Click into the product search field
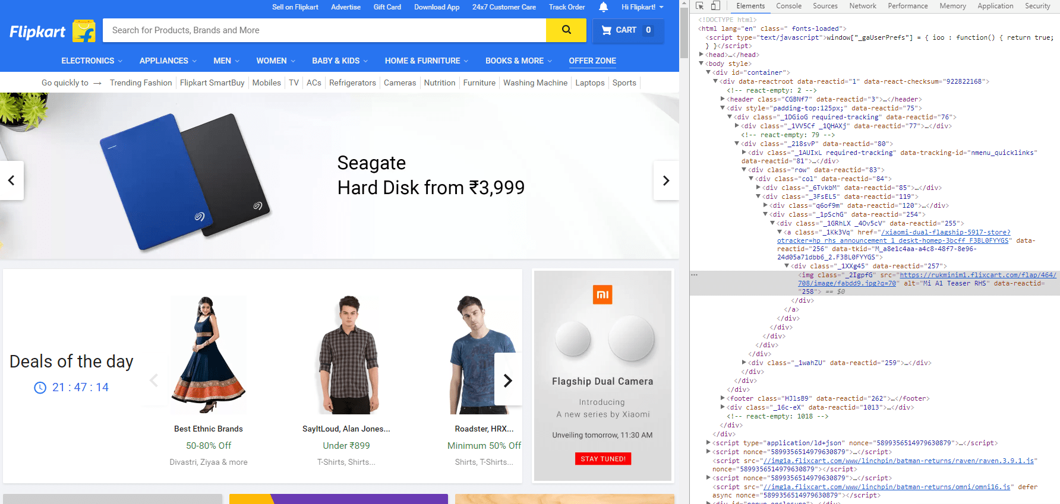 pyautogui.click(x=324, y=30)
